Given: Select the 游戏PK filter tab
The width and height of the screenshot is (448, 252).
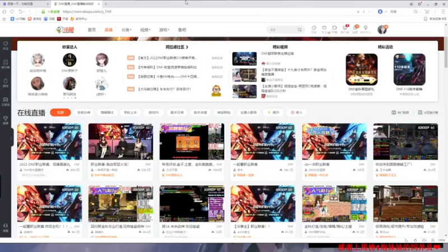Looking at the screenshot, I should coord(153,113).
